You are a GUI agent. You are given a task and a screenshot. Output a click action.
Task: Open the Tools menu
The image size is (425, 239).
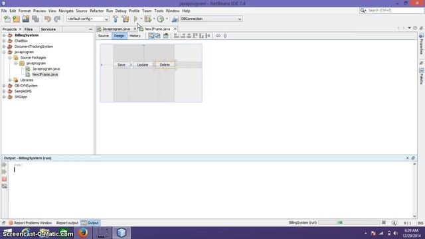(159, 11)
